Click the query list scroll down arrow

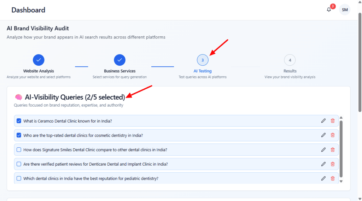pos(341,181)
